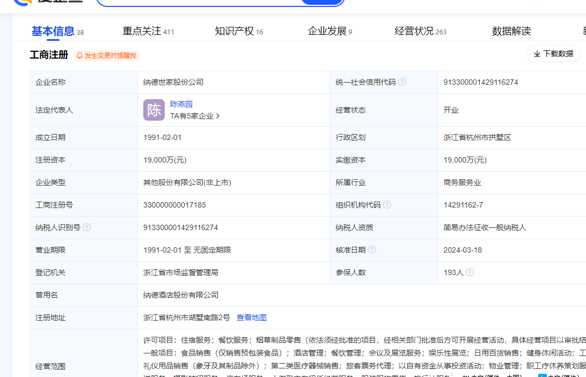
Task: Select 其他股份有限公司(非上市) text
Action: 187,183
